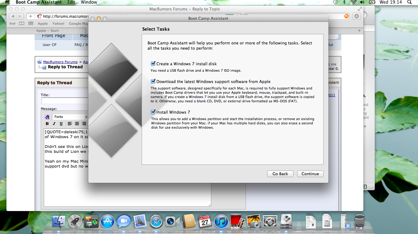
Task: Click the Safari forward button
Action: 20,16
